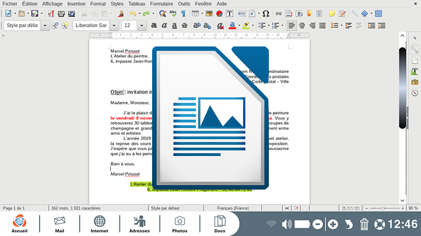Save the document with the floppy icon
Screen dimensions: 421x236
point(35,13)
